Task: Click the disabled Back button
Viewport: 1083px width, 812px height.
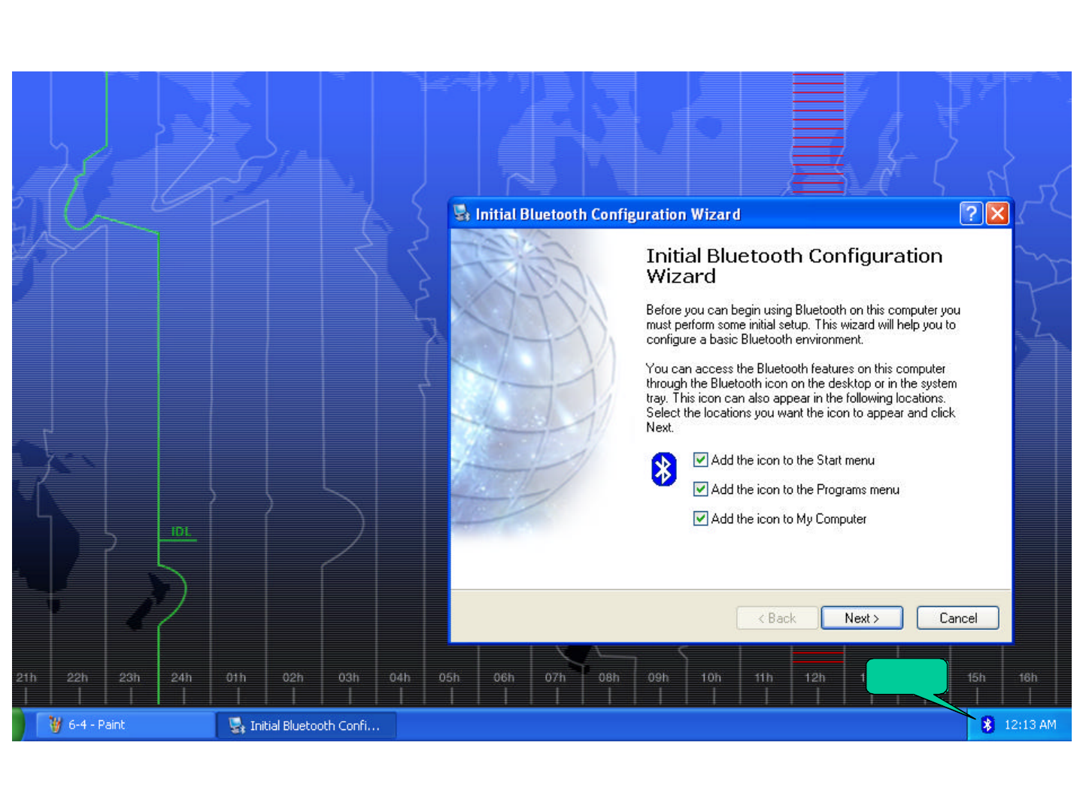Action: (x=777, y=618)
